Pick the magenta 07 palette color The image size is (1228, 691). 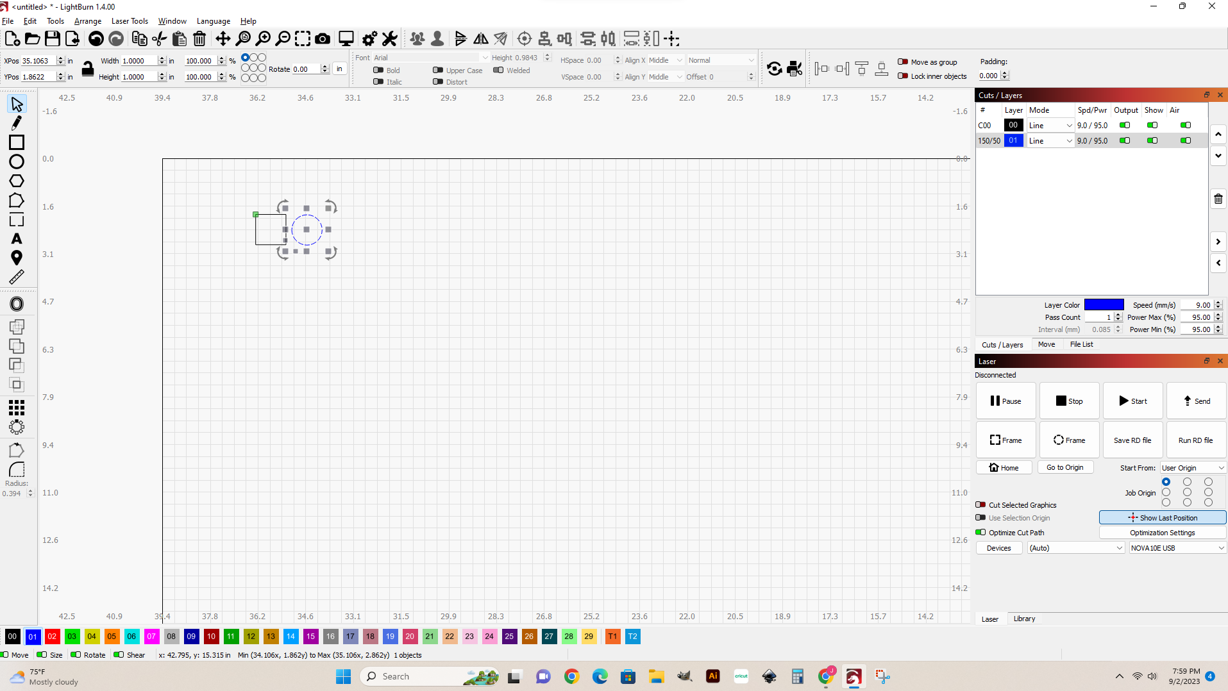click(x=151, y=637)
